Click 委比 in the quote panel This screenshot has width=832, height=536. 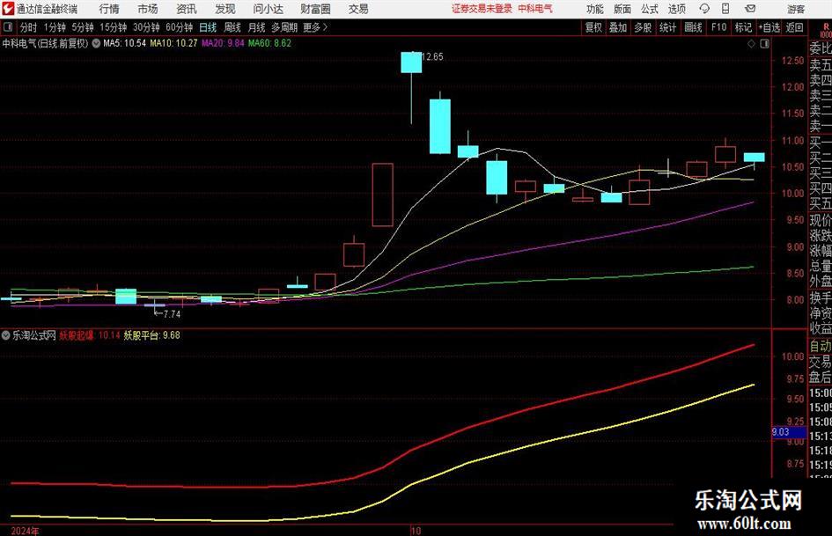tap(821, 48)
